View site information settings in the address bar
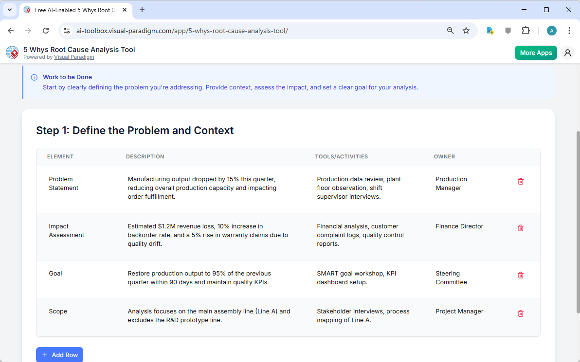Image resolution: width=580 pixels, height=362 pixels. 66,30
